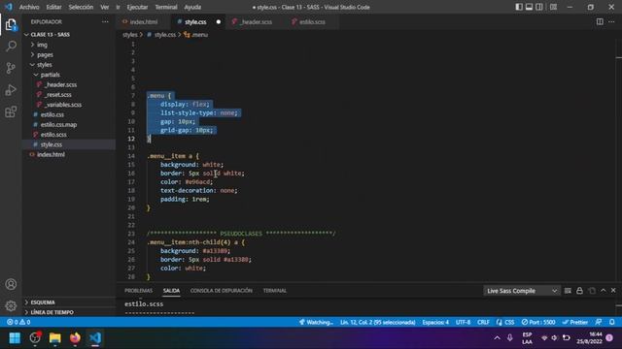Screen dimensions: 622x349
Task: Open File Explorer from taskbar
Action: pos(54,338)
